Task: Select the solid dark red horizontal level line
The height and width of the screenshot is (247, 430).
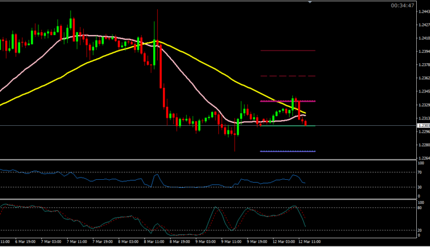Action: click(287, 51)
